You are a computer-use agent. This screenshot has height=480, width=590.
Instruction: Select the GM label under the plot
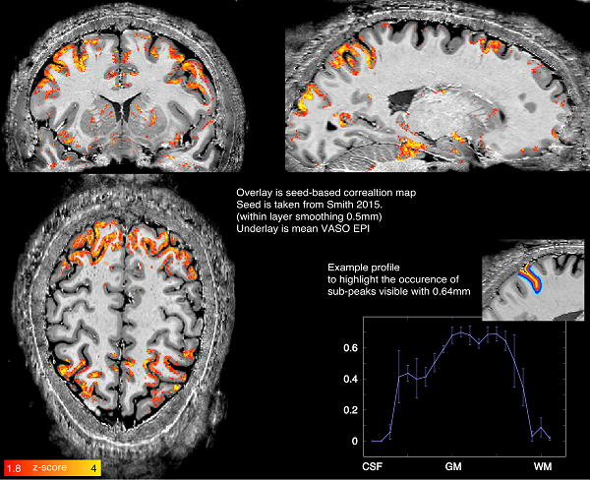point(454,463)
